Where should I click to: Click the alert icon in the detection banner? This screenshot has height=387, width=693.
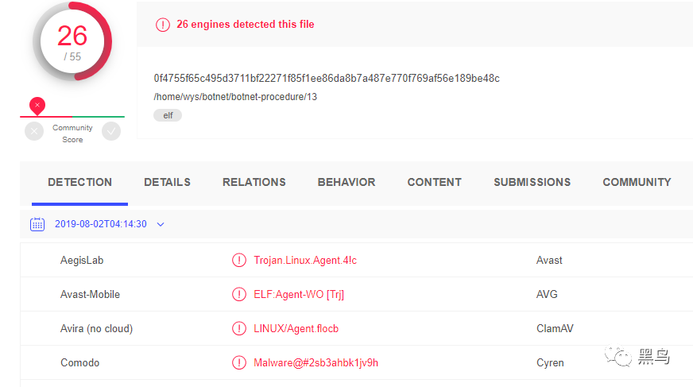[163, 25]
